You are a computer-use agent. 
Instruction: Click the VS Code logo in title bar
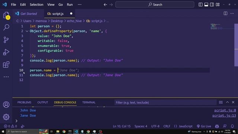tap(4, 4)
